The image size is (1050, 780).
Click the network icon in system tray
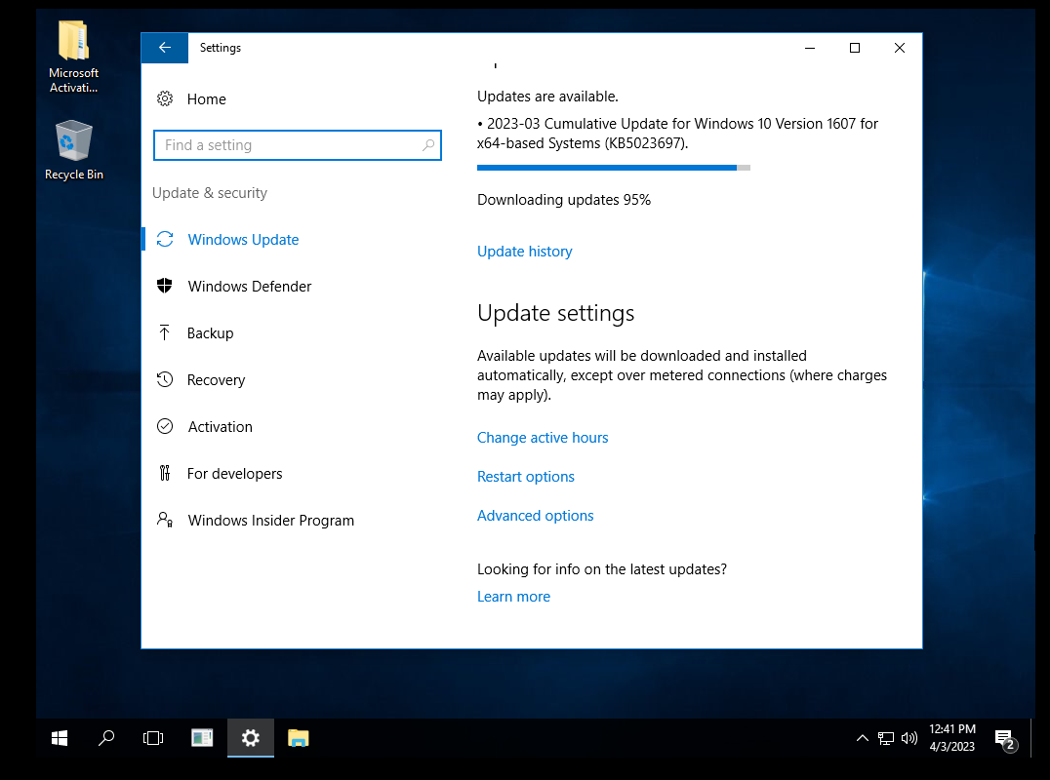tap(886, 738)
